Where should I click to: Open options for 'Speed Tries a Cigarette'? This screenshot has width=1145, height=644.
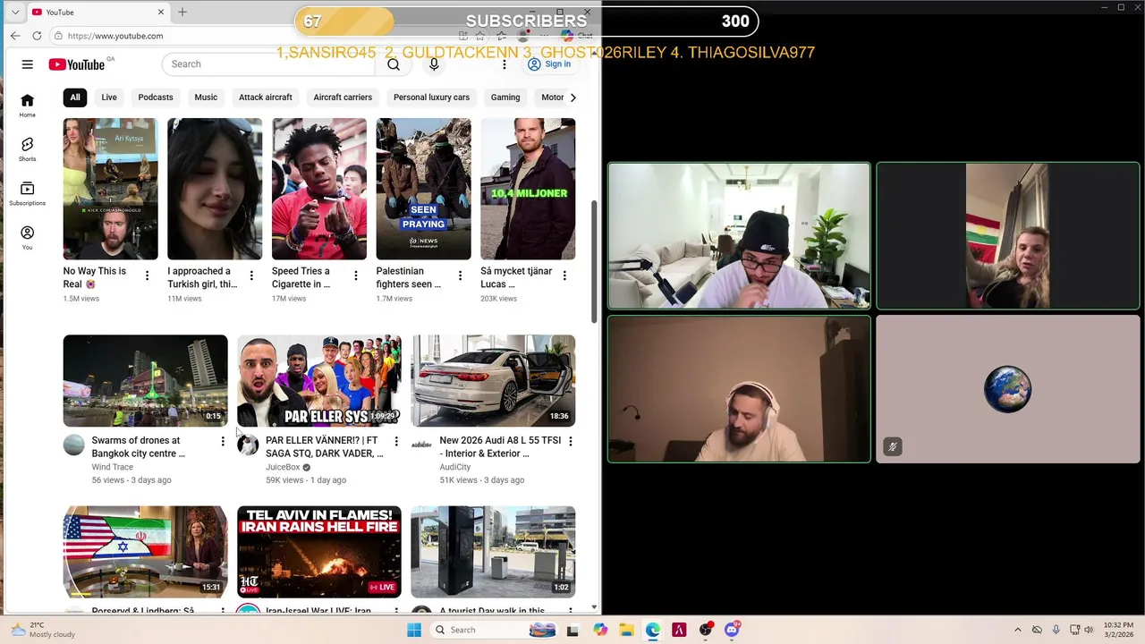[356, 275]
